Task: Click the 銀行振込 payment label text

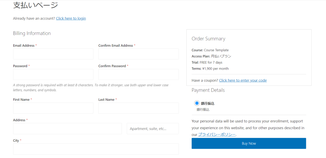Action: [x=208, y=103]
